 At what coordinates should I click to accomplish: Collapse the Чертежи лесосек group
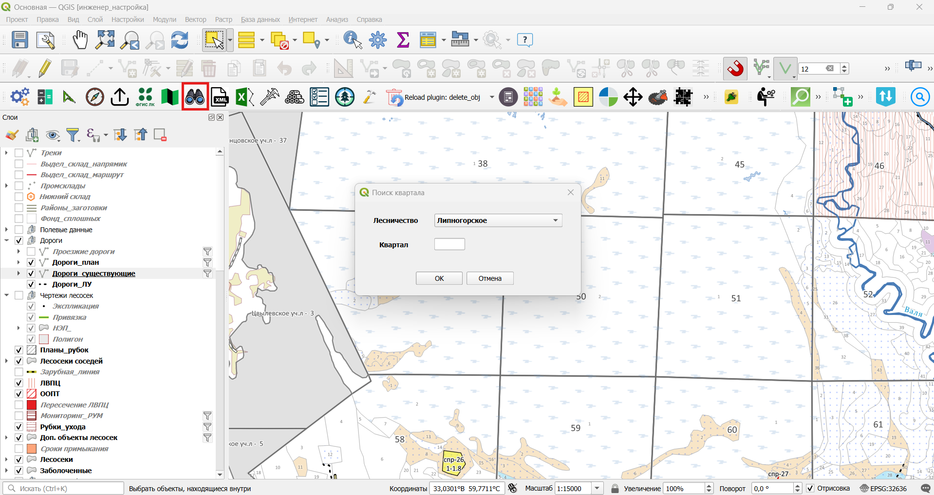tap(7, 295)
